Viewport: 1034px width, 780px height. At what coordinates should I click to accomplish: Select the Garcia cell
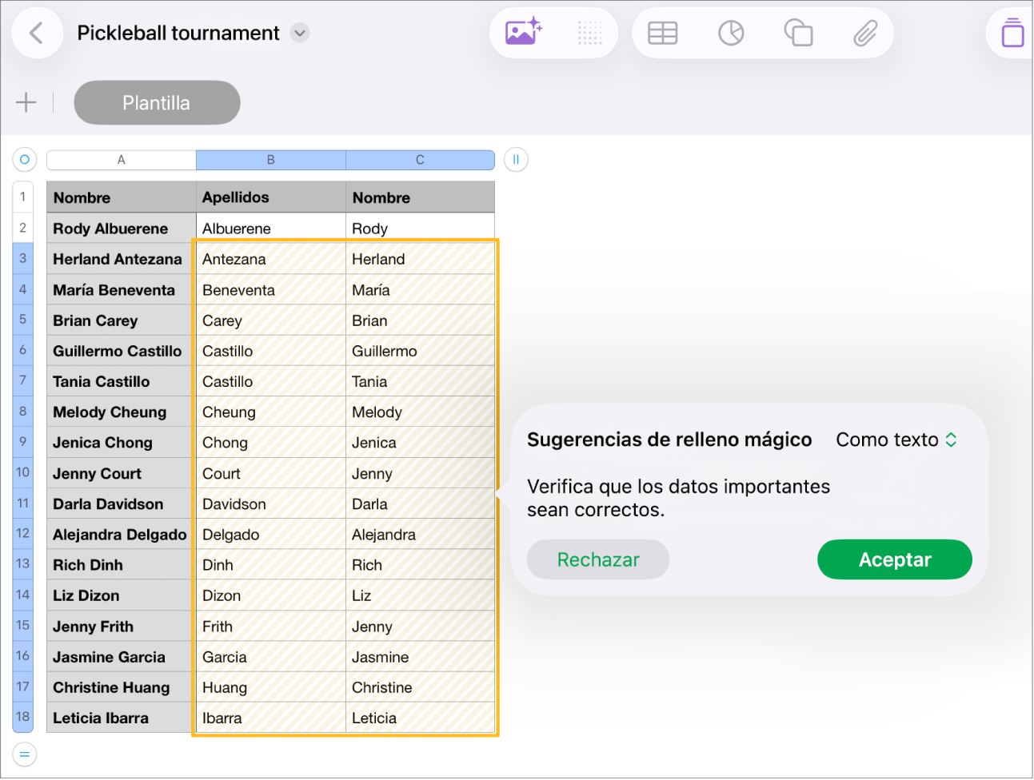(x=271, y=657)
